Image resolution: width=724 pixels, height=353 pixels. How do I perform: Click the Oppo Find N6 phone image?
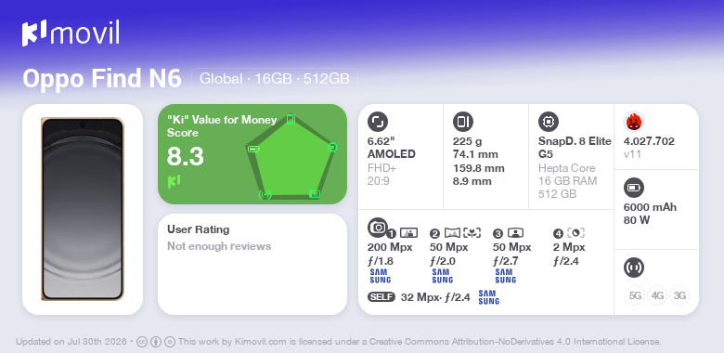coord(83,209)
